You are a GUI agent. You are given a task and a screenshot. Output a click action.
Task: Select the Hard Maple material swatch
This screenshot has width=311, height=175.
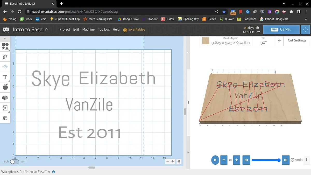[206, 41]
